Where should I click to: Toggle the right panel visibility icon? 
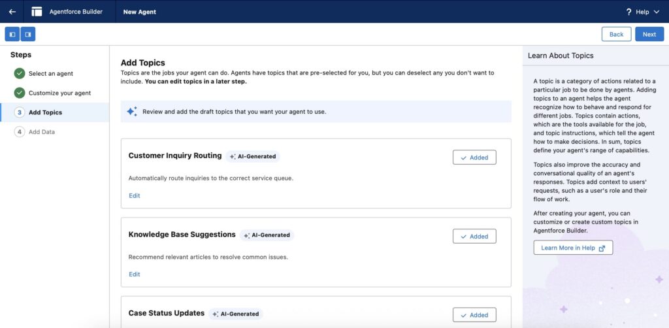[x=27, y=34]
